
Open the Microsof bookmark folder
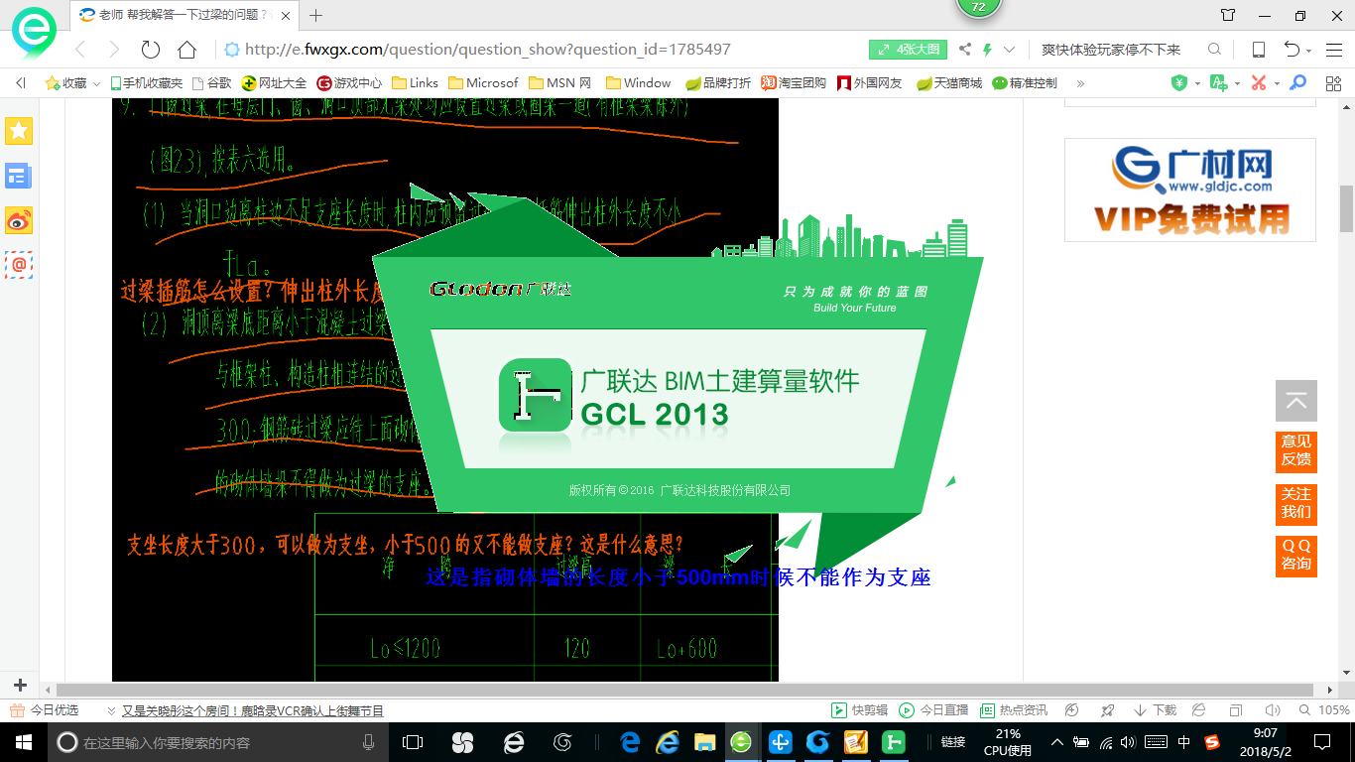coord(483,83)
